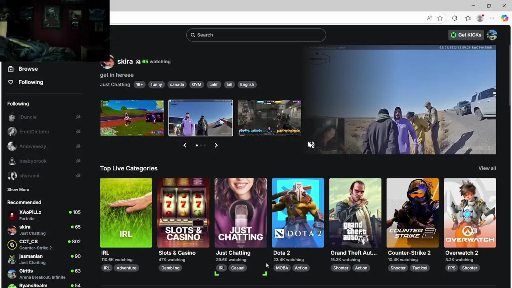The image size is (512, 288).
Task: Open Just Chatting category card image
Action: pos(240,213)
